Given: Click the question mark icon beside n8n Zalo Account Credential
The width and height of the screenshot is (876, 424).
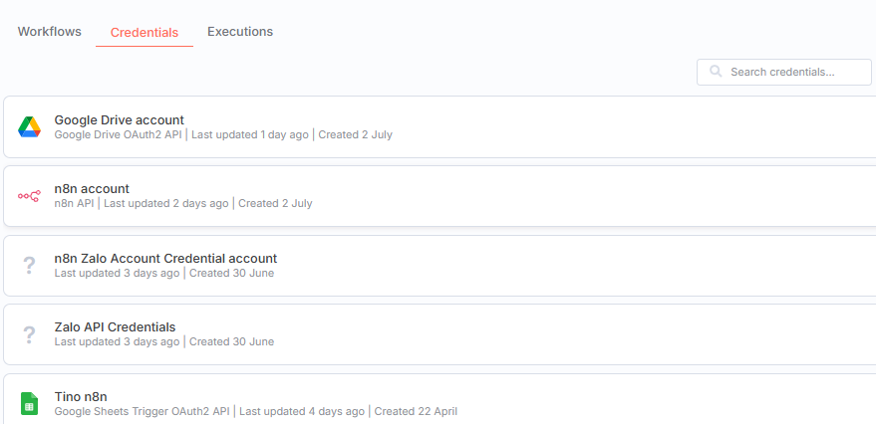Looking at the screenshot, I should [29, 266].
